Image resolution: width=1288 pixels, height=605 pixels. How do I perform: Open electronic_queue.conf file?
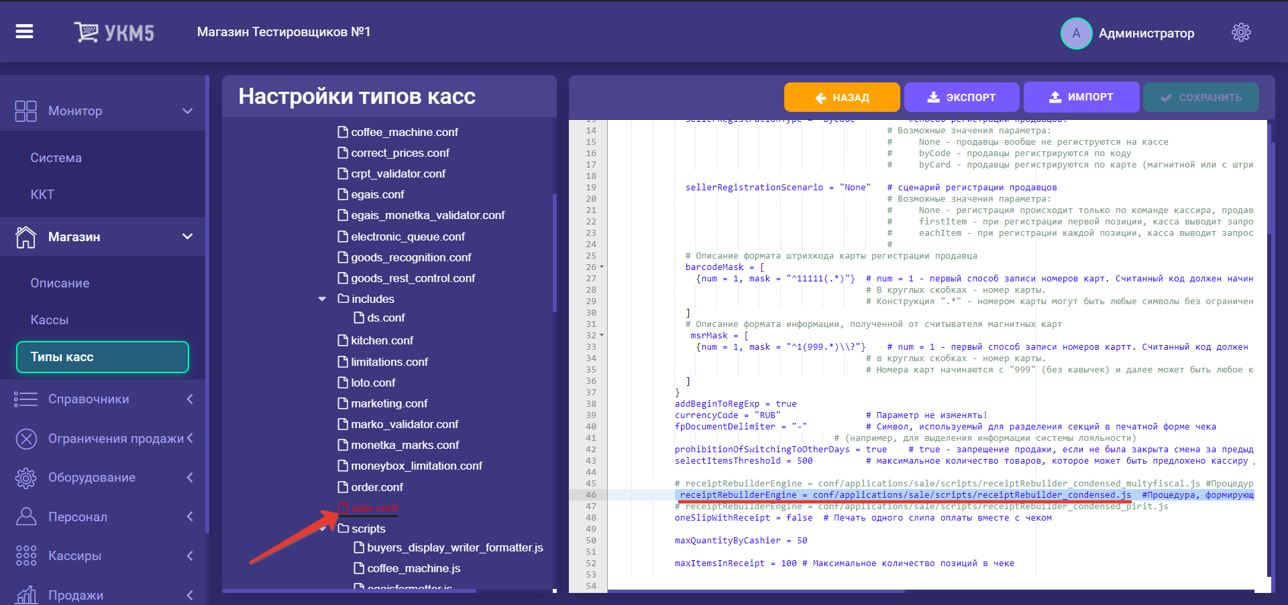pos(408,237)
